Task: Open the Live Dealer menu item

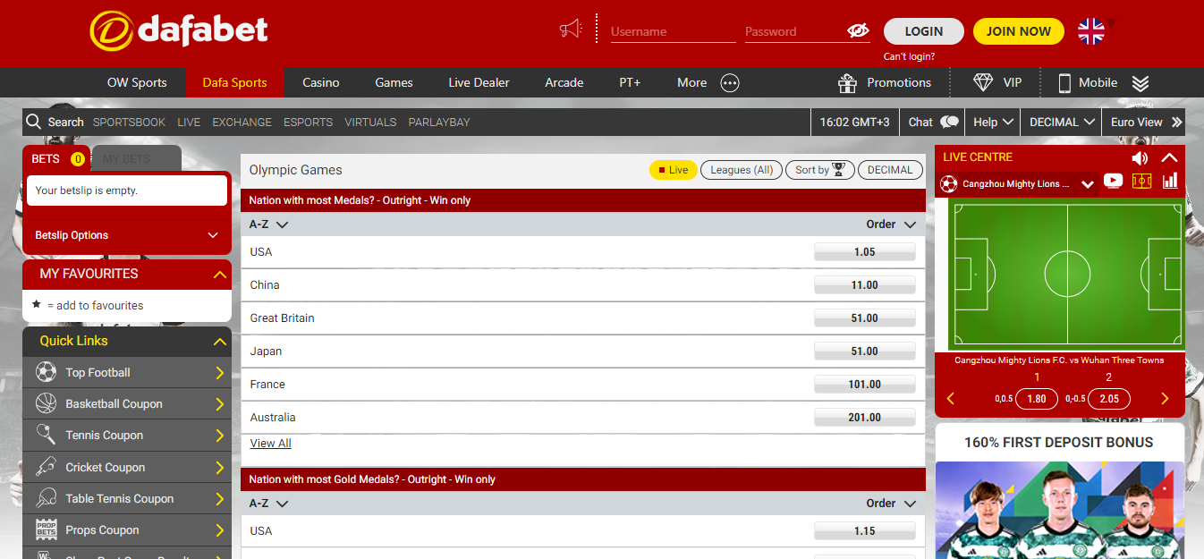Action: pyautogui.click(x=479, y=82)
